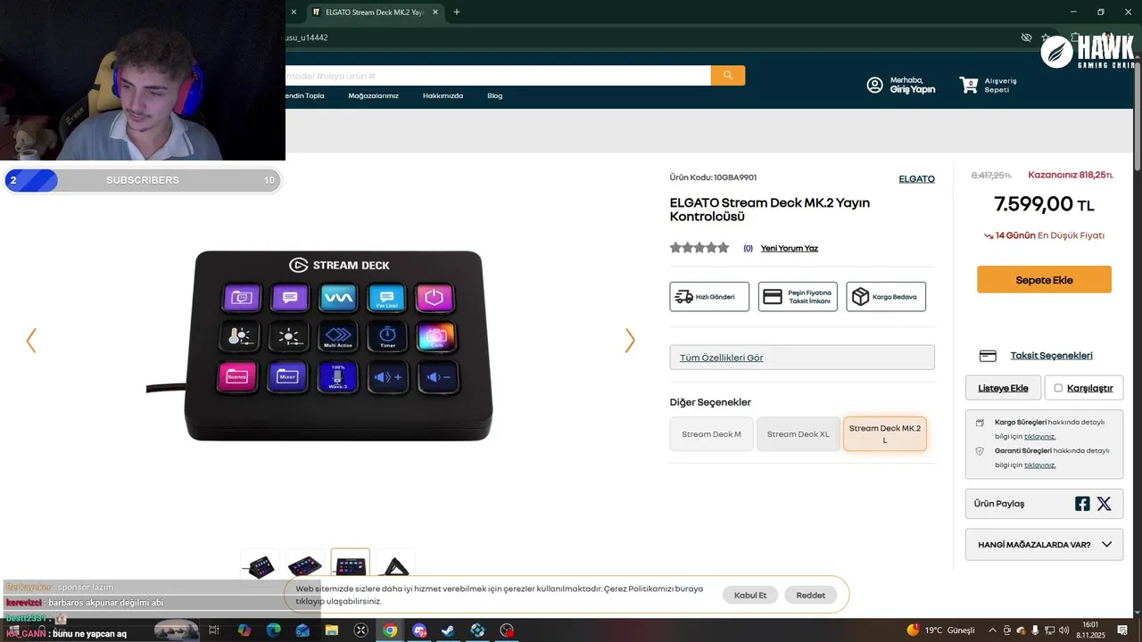
Task: Share product on X
Action: pyautogui.click(x=1104, y=504)
